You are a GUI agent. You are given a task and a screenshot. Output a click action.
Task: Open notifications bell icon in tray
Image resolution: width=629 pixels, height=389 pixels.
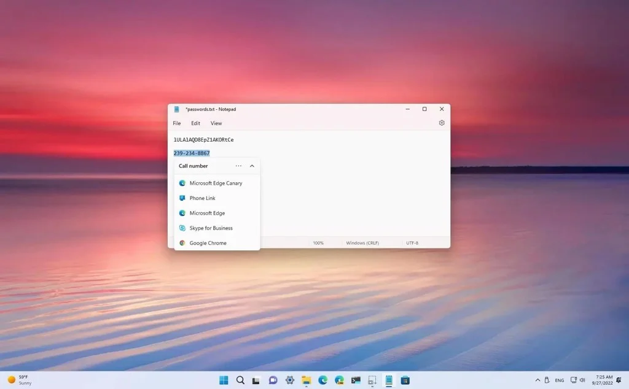tap(619, 380)
